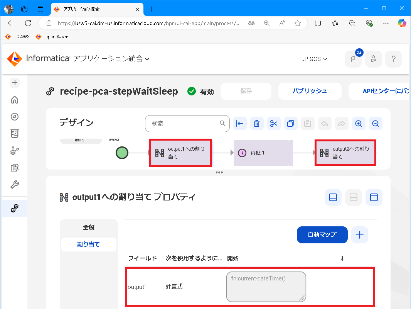The height and width of the screenshot is (309, 411).
Task: Click the paste clipboard icon
Action: (307, 123)
